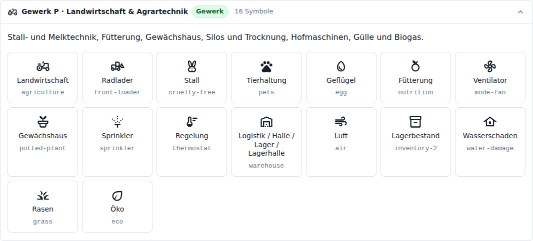This screenshot has height=241, width=533.
Task: Click the 'Fütterung' card title
Action: [415, 80]
